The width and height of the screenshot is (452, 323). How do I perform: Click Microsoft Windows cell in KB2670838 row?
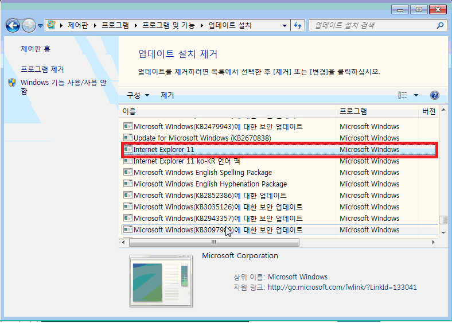(x=369, y=138)
